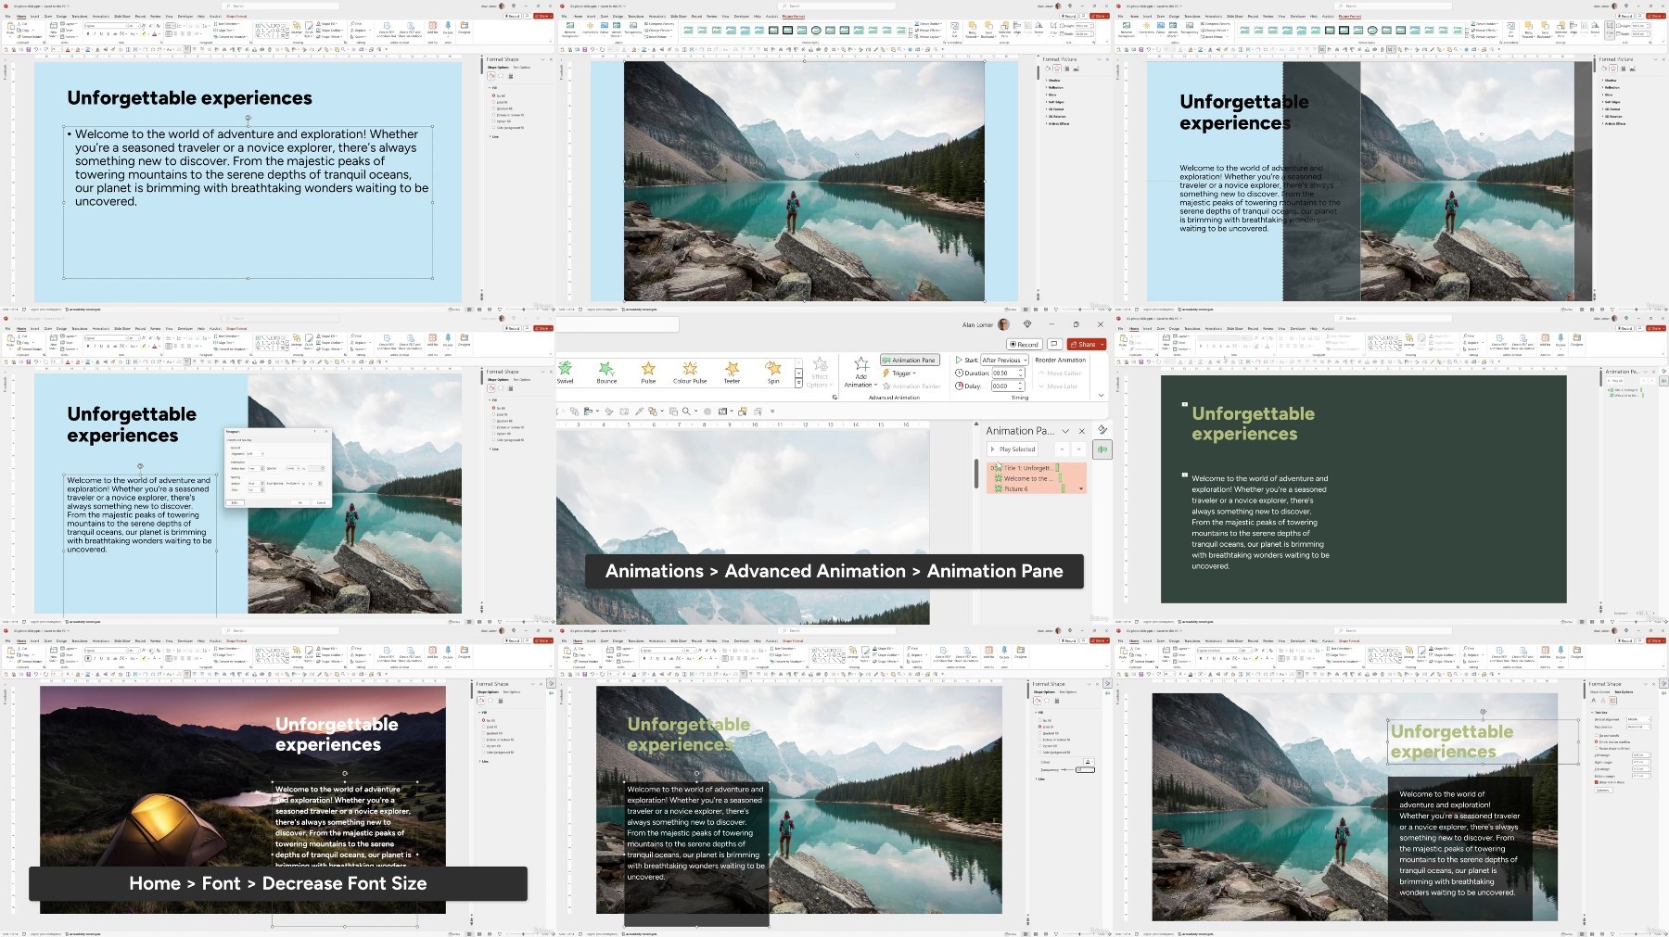Click the Delay 00.00 field
This screenshot has width=1669, height=937.
tap(1007, 386)
